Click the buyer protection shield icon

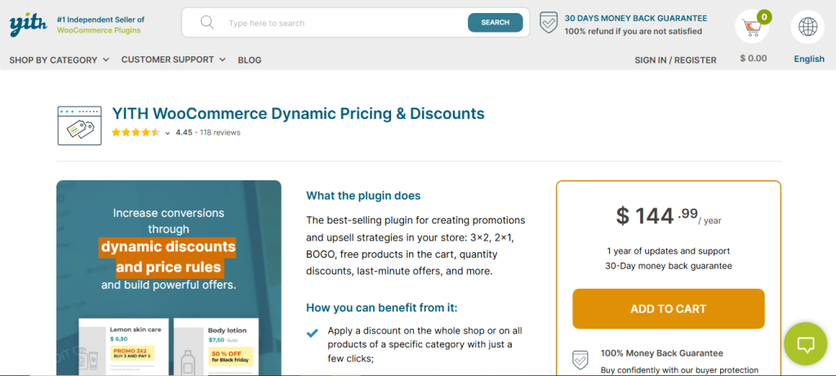coord(580,360)
